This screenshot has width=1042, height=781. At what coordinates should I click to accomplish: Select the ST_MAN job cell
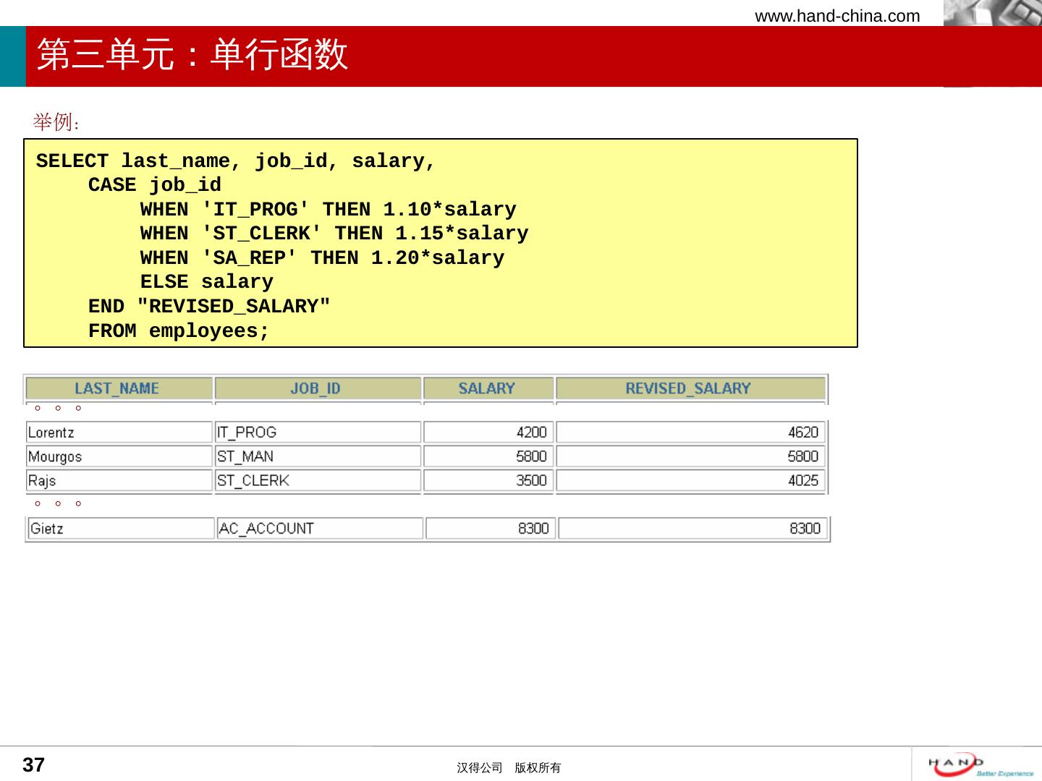tap(245, 456)
